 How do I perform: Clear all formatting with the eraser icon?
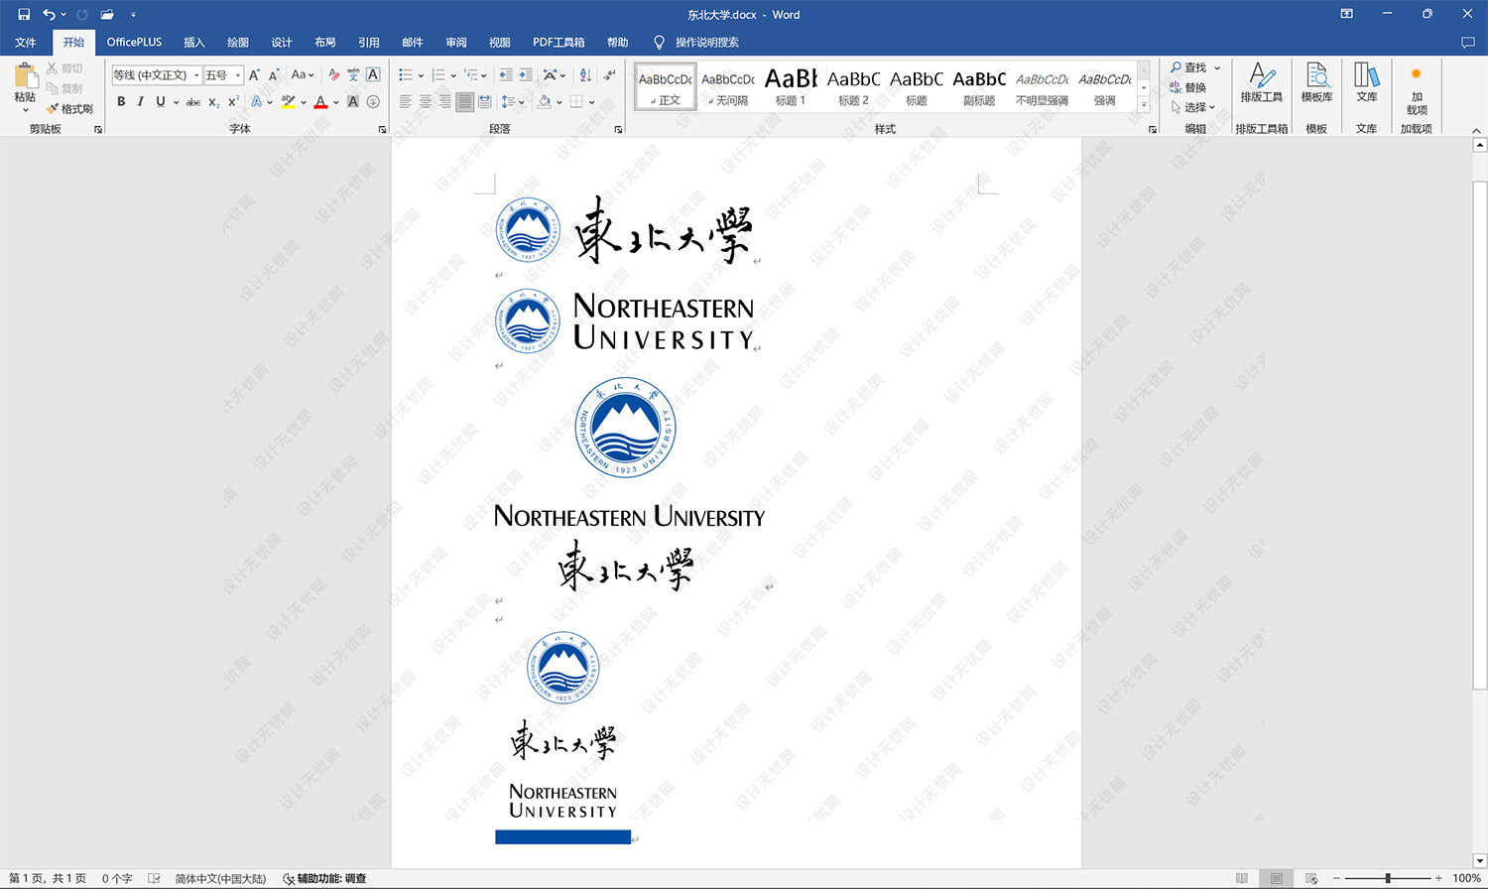[333, 74]
